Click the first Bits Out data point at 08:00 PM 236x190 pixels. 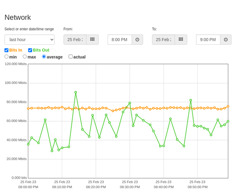[28, 144]
